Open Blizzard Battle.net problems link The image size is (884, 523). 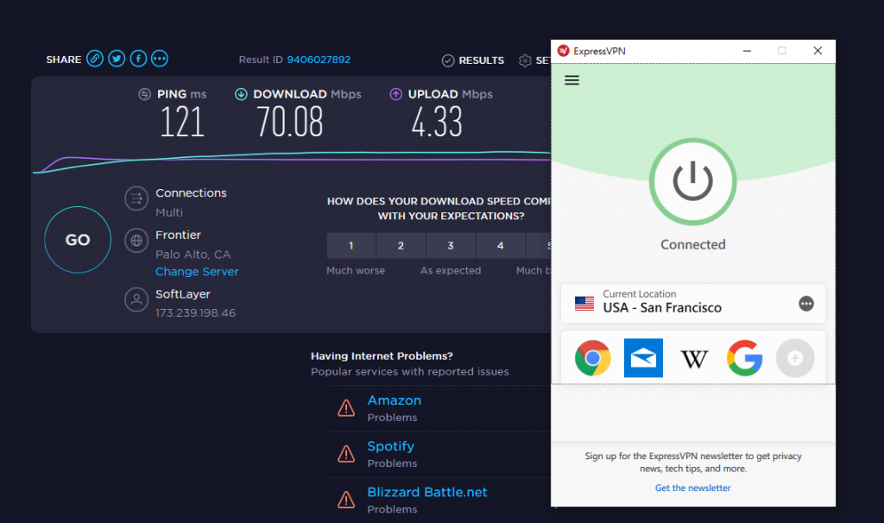pyautogui.click(x=426, y=492)
